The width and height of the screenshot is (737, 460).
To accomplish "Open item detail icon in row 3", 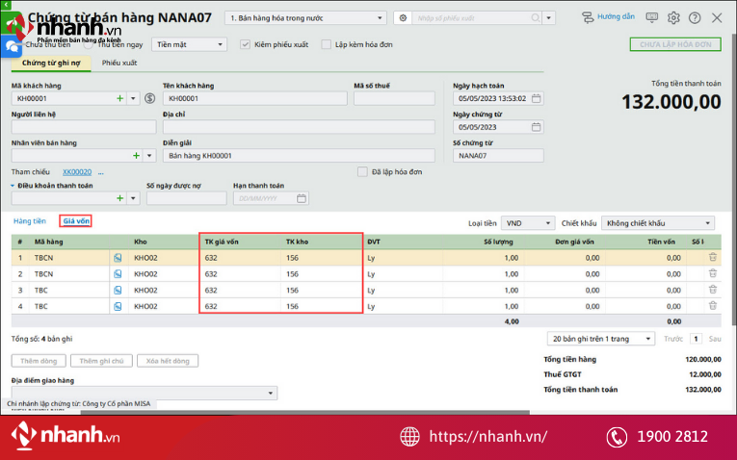I will click(118, 290).
